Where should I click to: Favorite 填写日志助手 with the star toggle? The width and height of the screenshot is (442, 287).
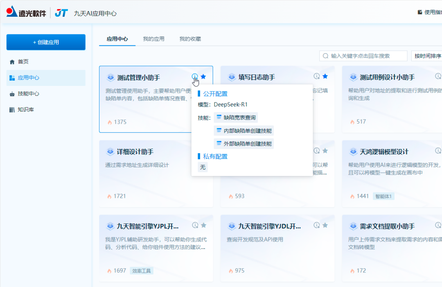(x=325, y=76)
